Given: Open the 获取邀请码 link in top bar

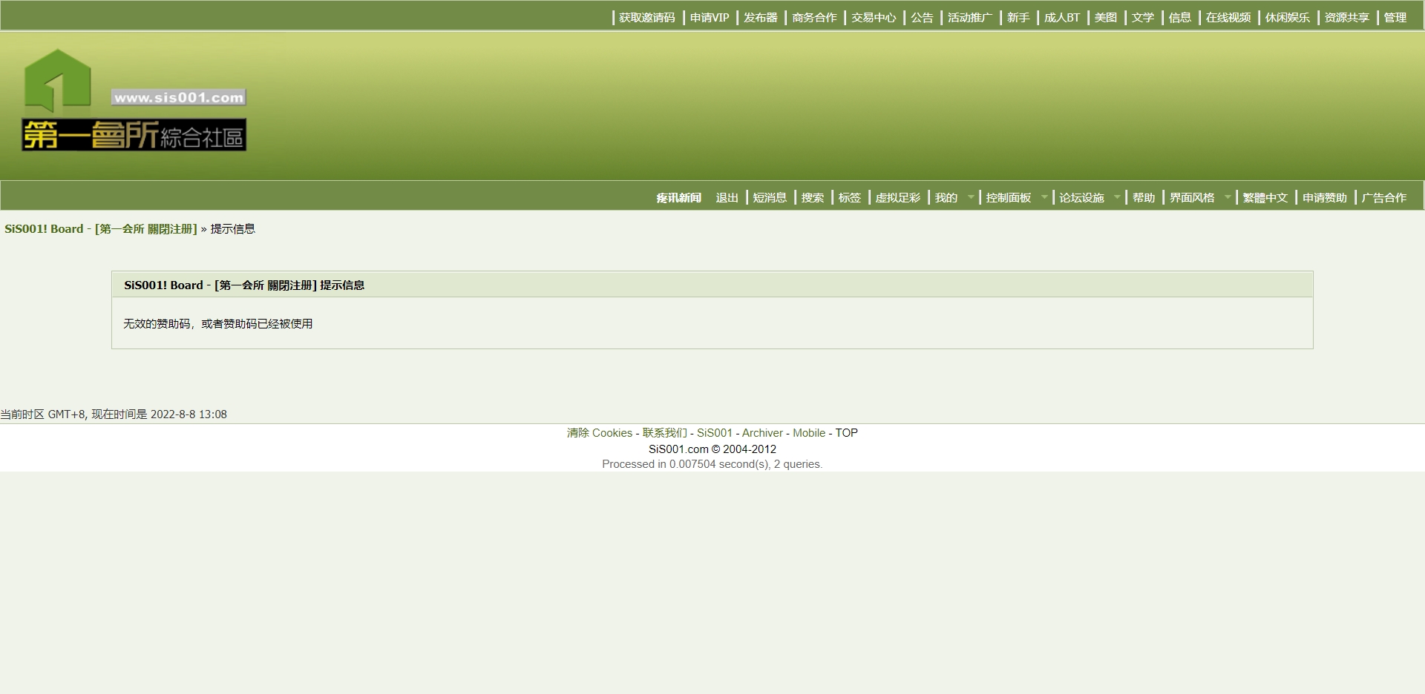Looking at the screenshot, I should point(647,18).
